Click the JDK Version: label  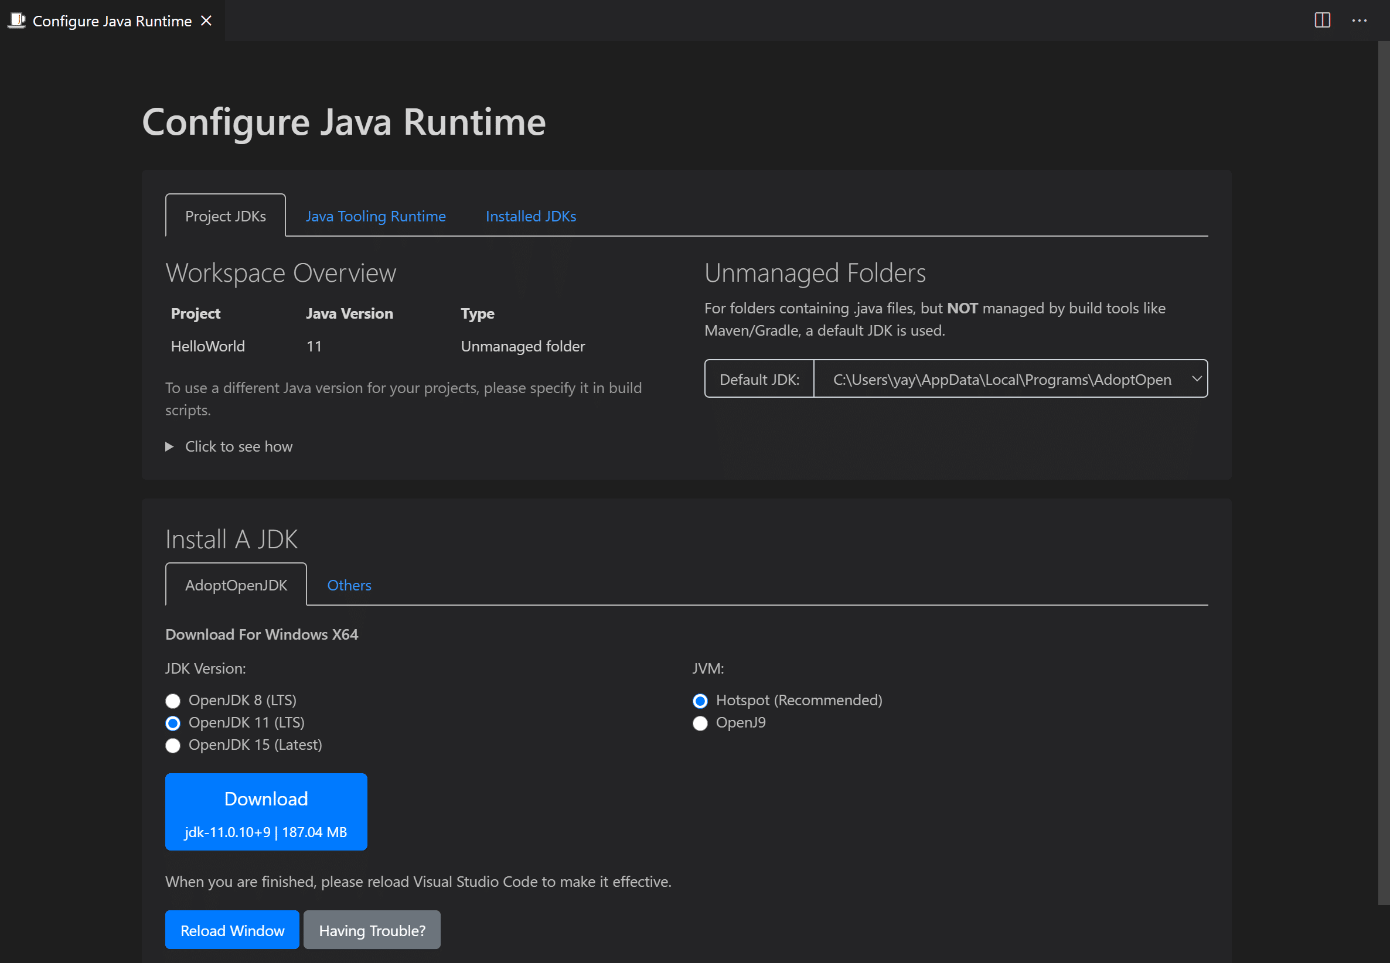pyautogui.click(x=205, y=668)
